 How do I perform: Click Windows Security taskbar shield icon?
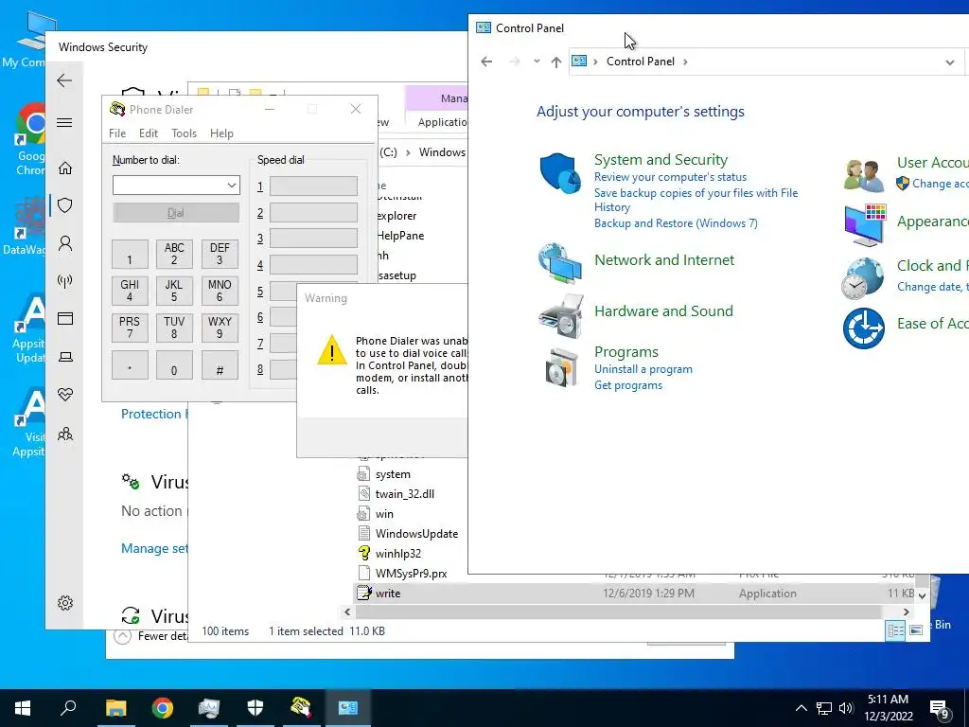[255, 708]
